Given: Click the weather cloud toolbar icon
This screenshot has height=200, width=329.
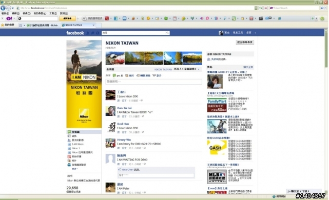Looking at the screenshot, I should [268, 18].
